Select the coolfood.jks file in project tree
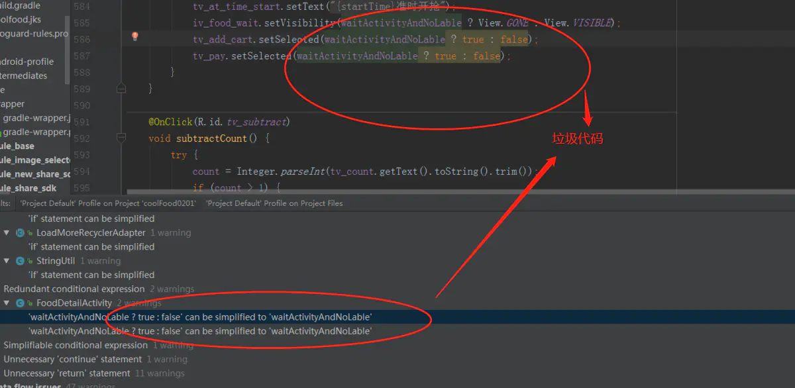795x388 pixels. pos(21,19)
